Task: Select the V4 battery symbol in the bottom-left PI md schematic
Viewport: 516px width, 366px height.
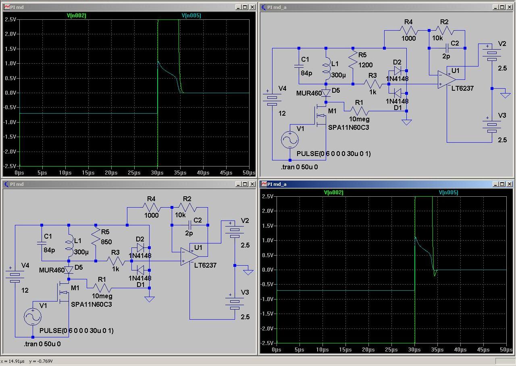Action: 15,276
